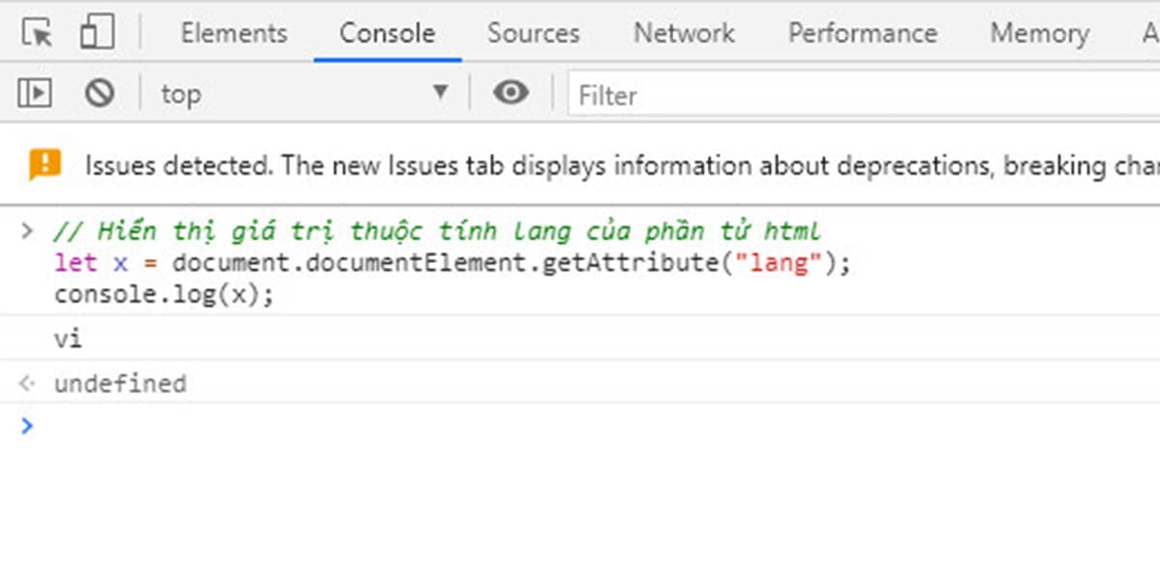This screenshot has height=577, width=1160.
Task: Toggle the device toolbar icon
Action: click(97, 33)
